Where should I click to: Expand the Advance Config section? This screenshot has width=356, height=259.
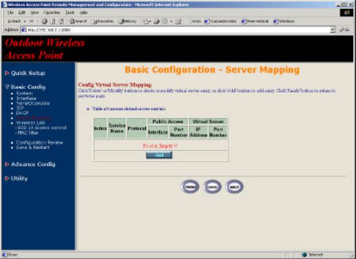pos(30,164)
